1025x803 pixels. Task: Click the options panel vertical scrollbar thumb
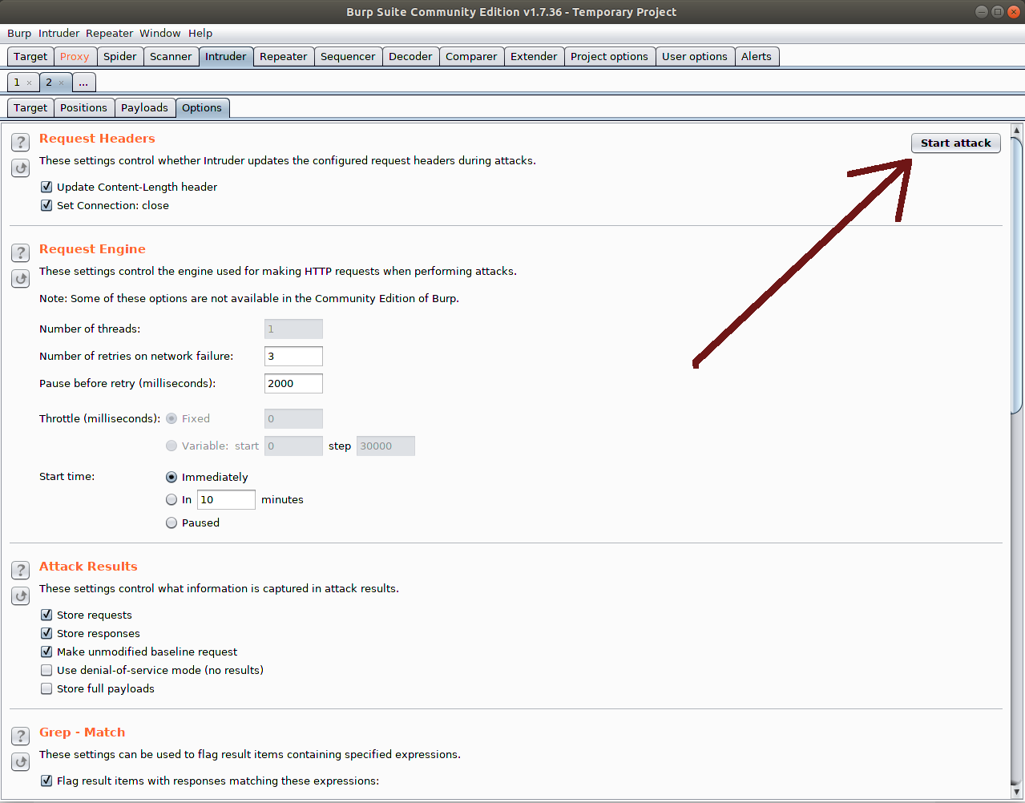[x=1017, y=276]
